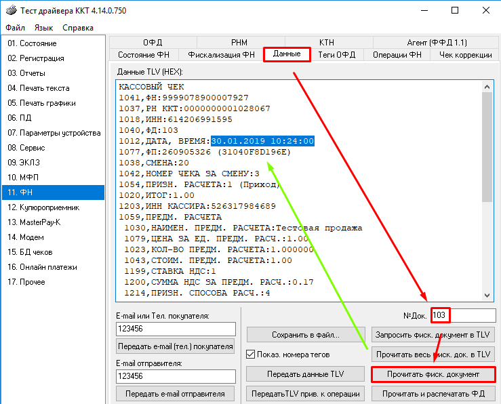
Task: Click 'Сохранить в файл...' button
Action: coord(305,335)
